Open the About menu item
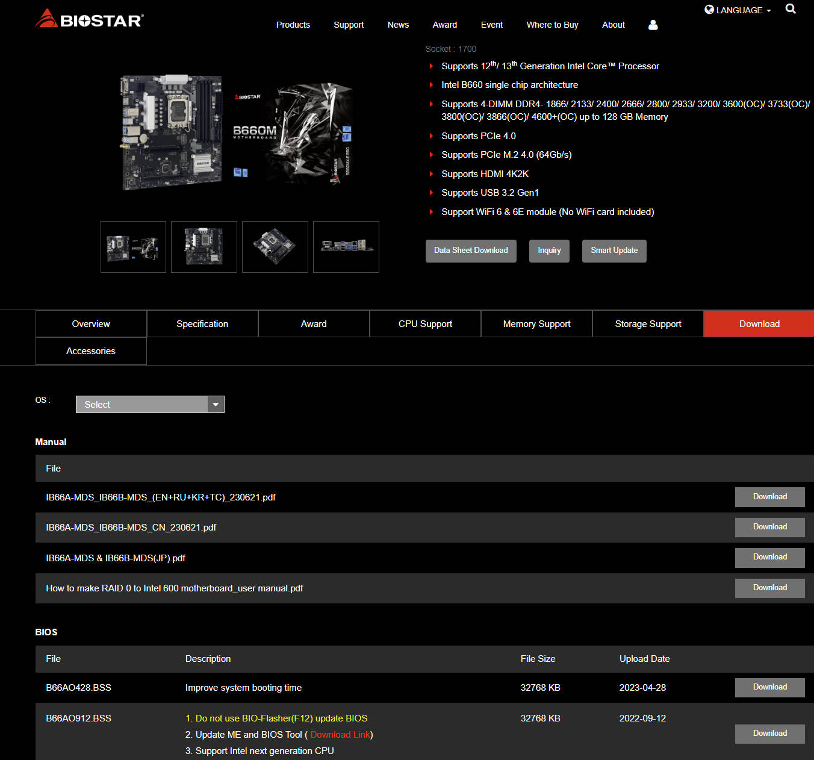Image resolution: width=814 pixels, height=760 pixels. [614, 25]
